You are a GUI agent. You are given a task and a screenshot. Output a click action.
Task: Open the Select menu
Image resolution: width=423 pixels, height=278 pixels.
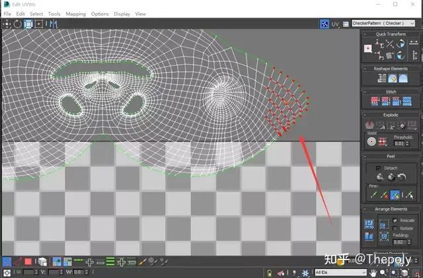[36, 14]
